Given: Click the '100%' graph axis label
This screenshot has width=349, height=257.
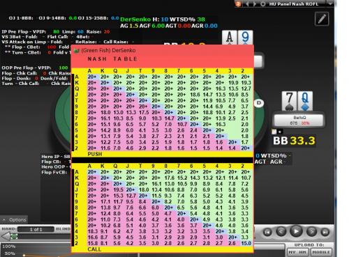Looking at the screenshot, I should pos(9,247).
